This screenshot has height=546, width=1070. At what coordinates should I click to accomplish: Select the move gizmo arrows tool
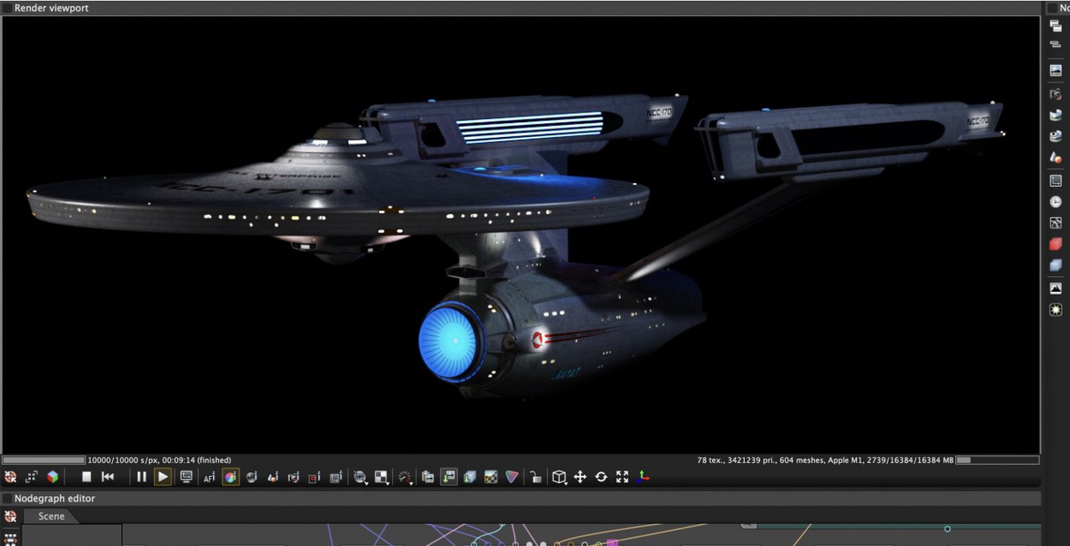click(x=580, y=476)
